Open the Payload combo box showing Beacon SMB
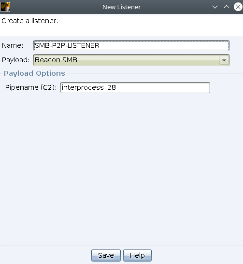243x264 pixels. click(x=131, y=60)
